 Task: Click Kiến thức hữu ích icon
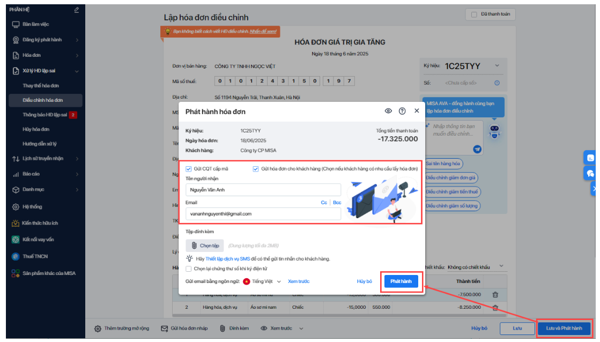[x=16, y=223]
